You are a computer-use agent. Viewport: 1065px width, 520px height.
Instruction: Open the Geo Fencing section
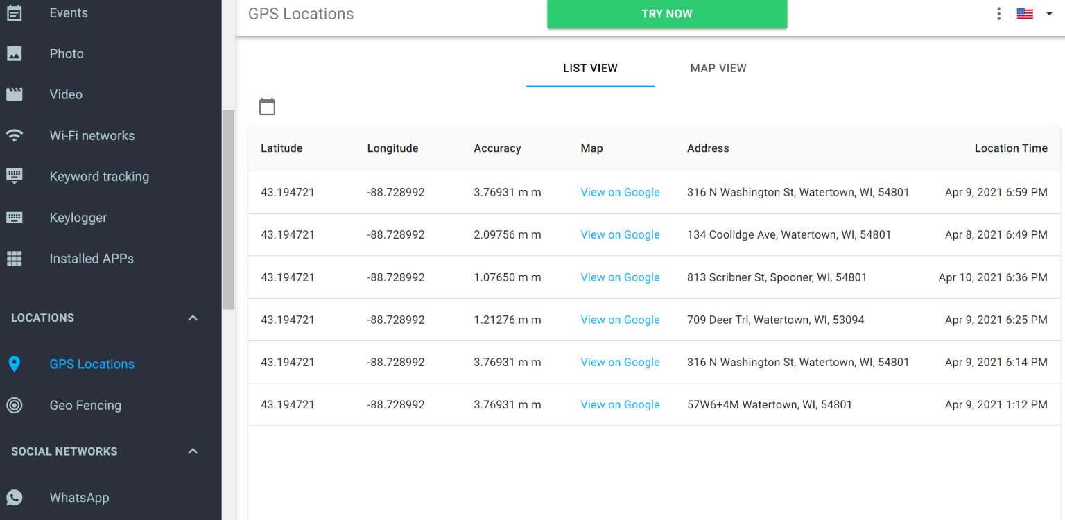pyautogui.click(x=85, y=405)
